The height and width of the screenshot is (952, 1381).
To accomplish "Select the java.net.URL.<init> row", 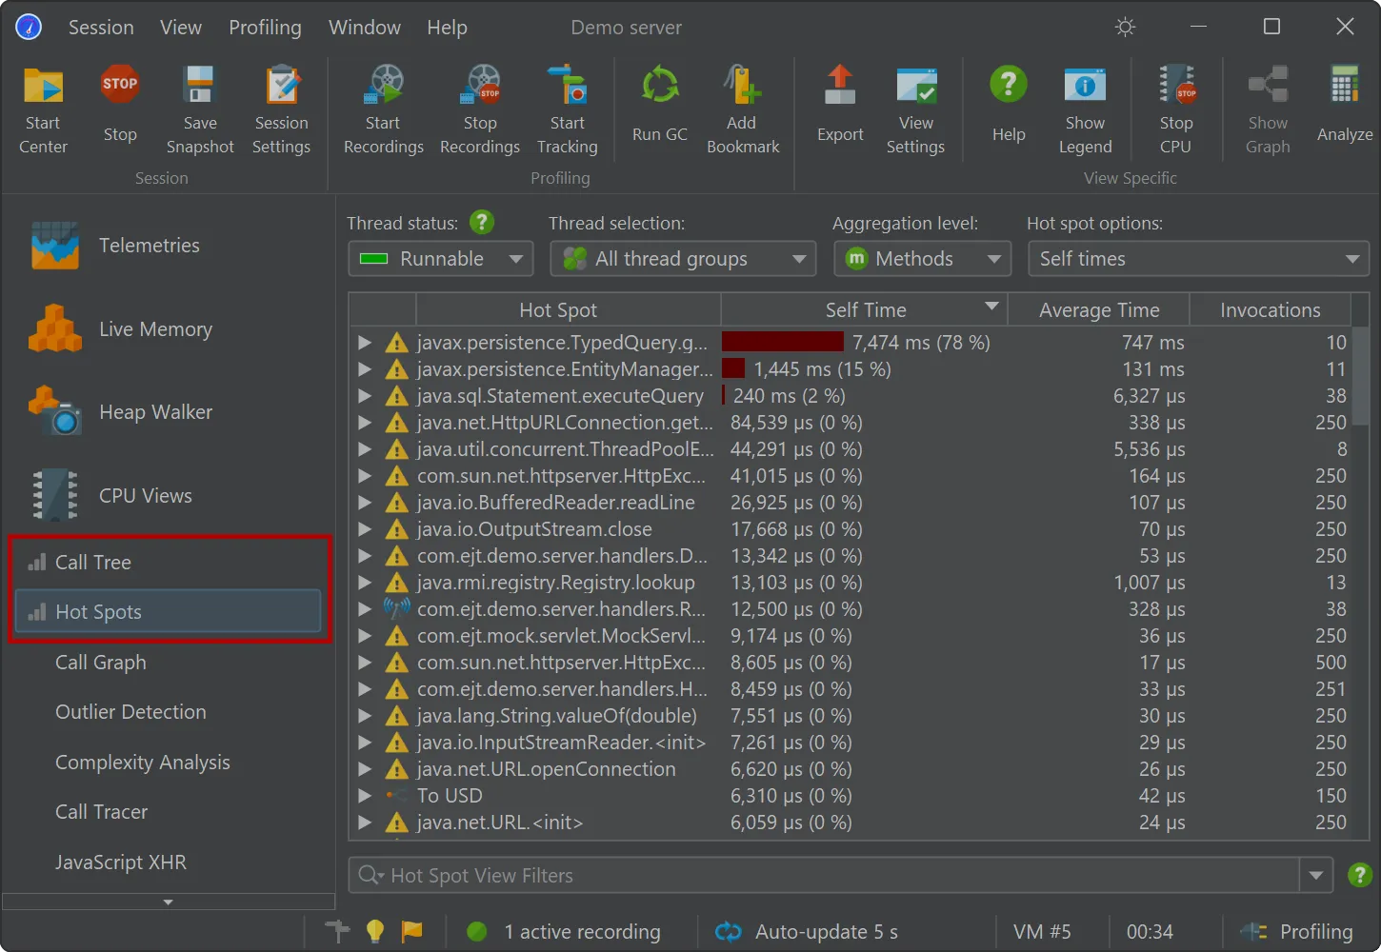I will pos(851,823).
